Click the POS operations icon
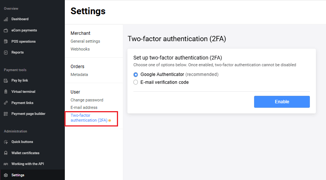 6,42
